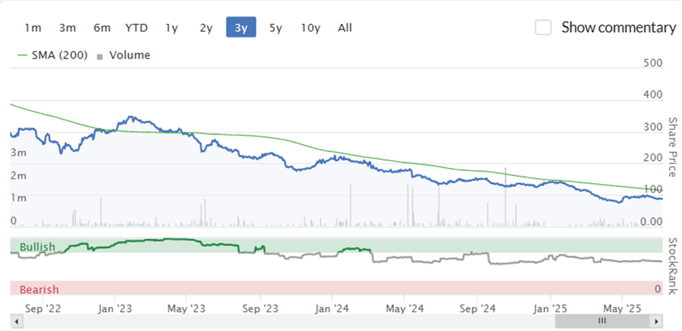
Task: Enable the Show commentary checkbox
Action: click(x=543, y=28)
